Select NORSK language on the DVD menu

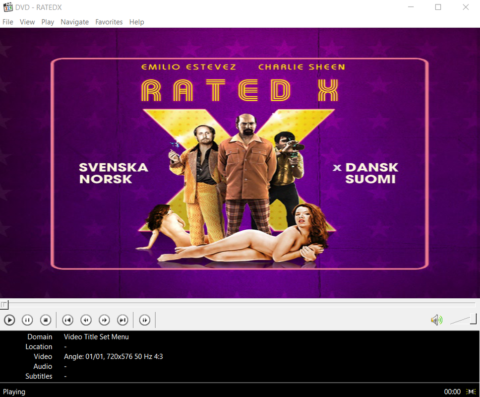point(106,179)
